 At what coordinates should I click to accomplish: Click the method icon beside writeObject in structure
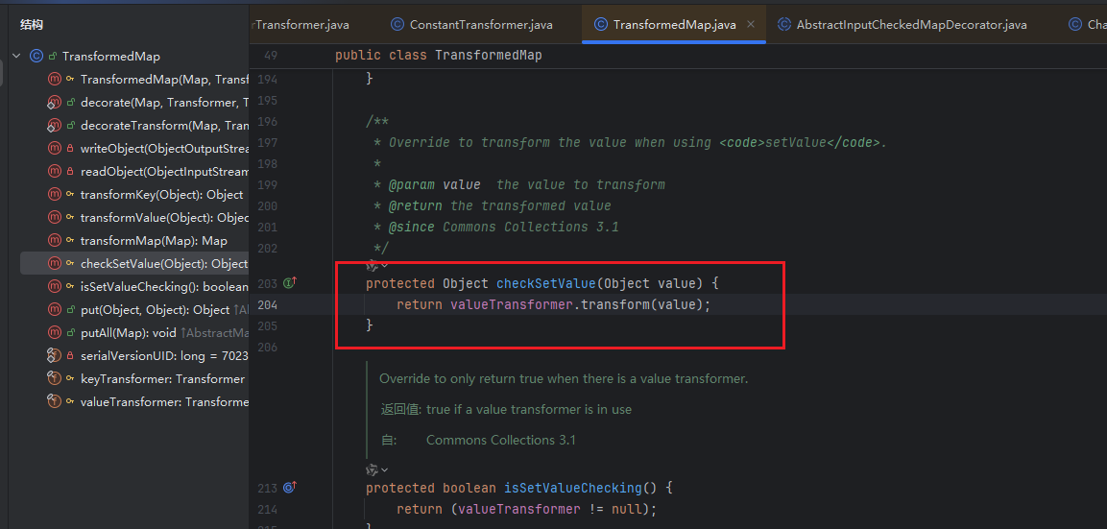tap(55, 149)
